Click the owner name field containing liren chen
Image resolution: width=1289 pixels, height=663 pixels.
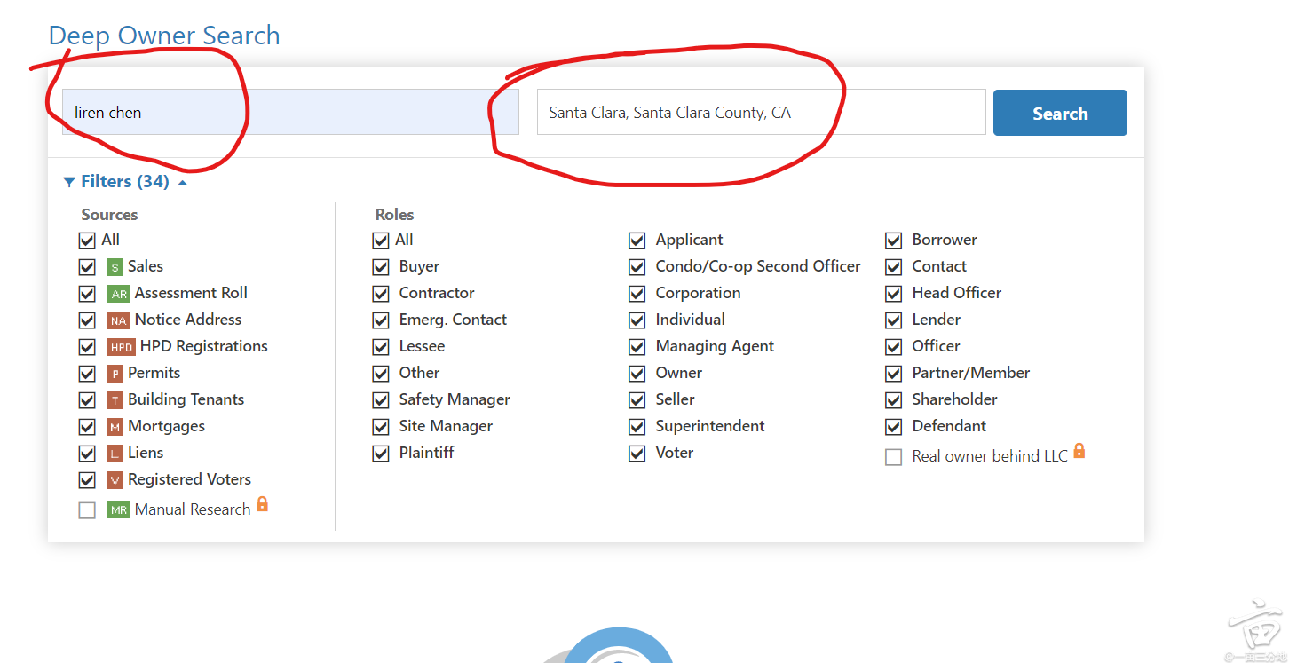(x=290, y=112)
